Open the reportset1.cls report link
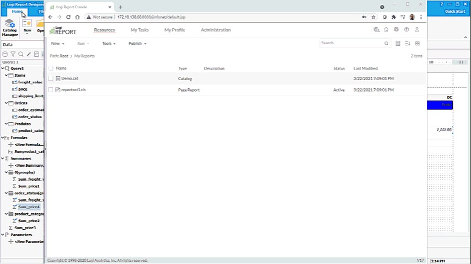This screenshot has height=264, width=471. pos(73,89)
